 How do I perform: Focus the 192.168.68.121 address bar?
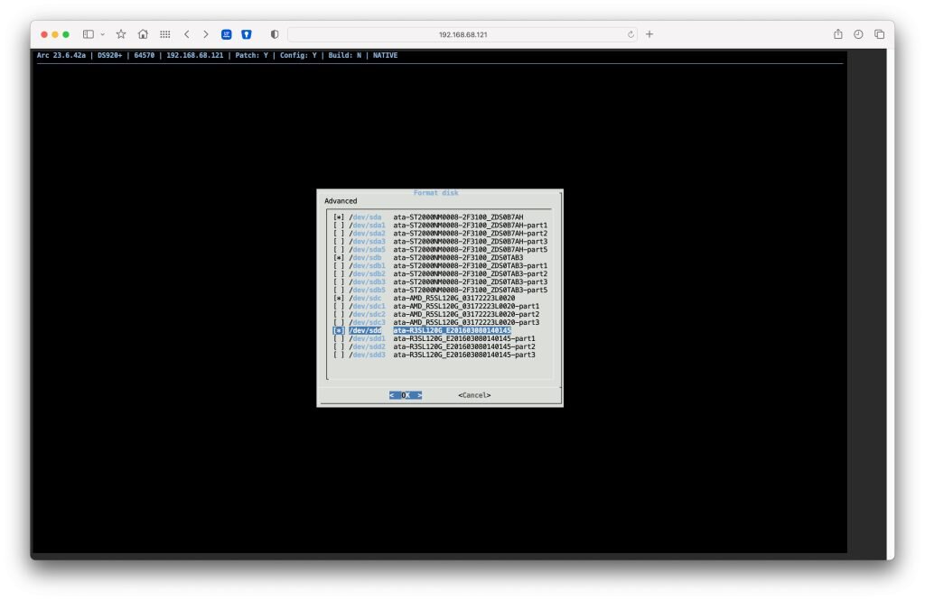coord(462,34)
